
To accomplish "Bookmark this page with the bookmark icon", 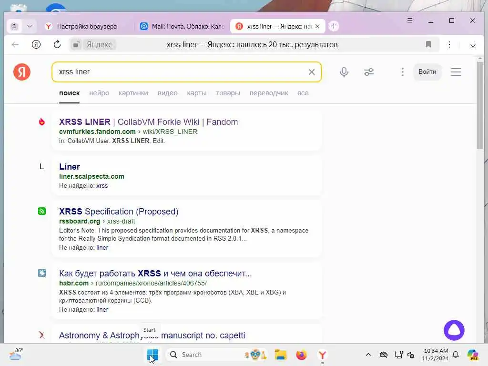I will pos(428,44).
